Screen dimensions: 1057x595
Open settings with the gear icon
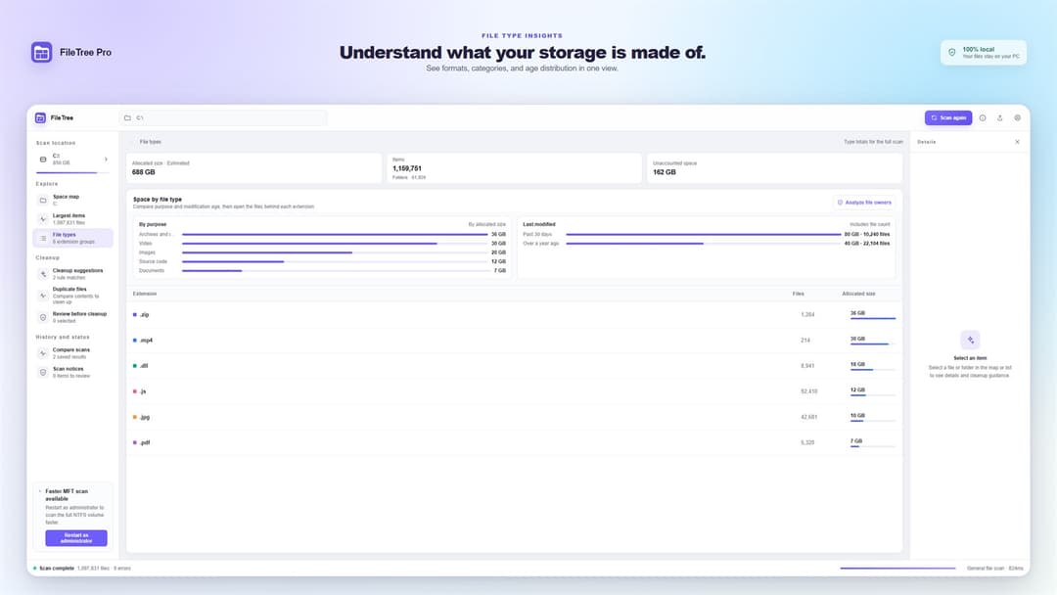[x=1017, y=117]
